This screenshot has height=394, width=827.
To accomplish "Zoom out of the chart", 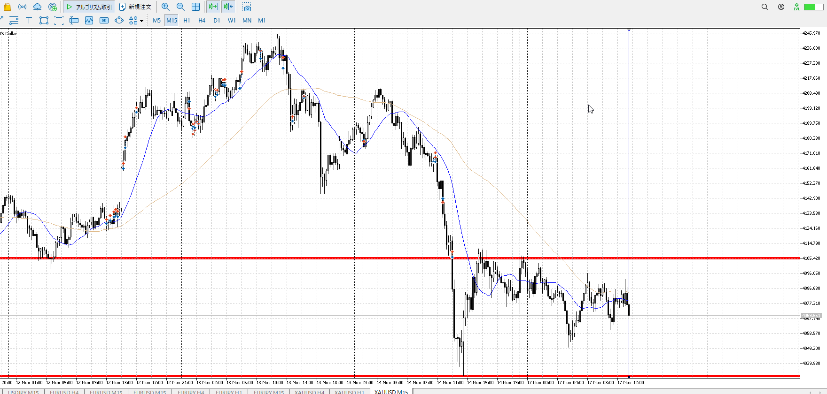I will click(x=180, y=7).
